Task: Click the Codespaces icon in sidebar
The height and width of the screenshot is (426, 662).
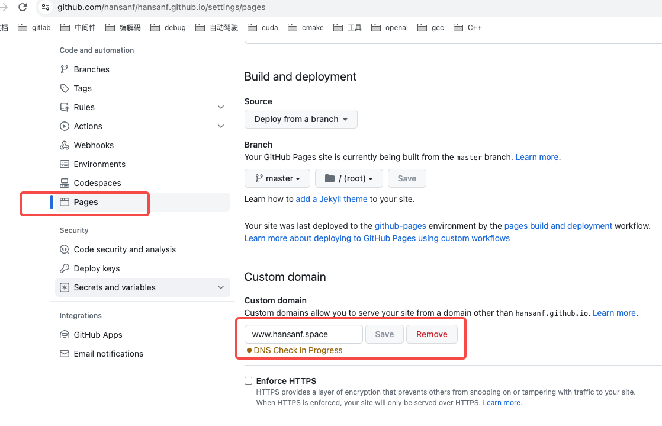Action: coord(64,183)
